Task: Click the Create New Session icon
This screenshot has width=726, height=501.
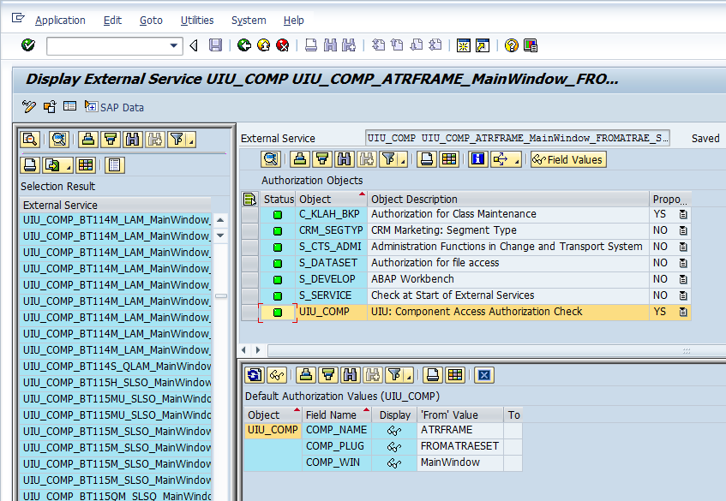Action: point(464,45)
